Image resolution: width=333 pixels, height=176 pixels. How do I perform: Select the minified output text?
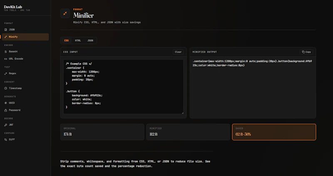click(x=252, y=64)
